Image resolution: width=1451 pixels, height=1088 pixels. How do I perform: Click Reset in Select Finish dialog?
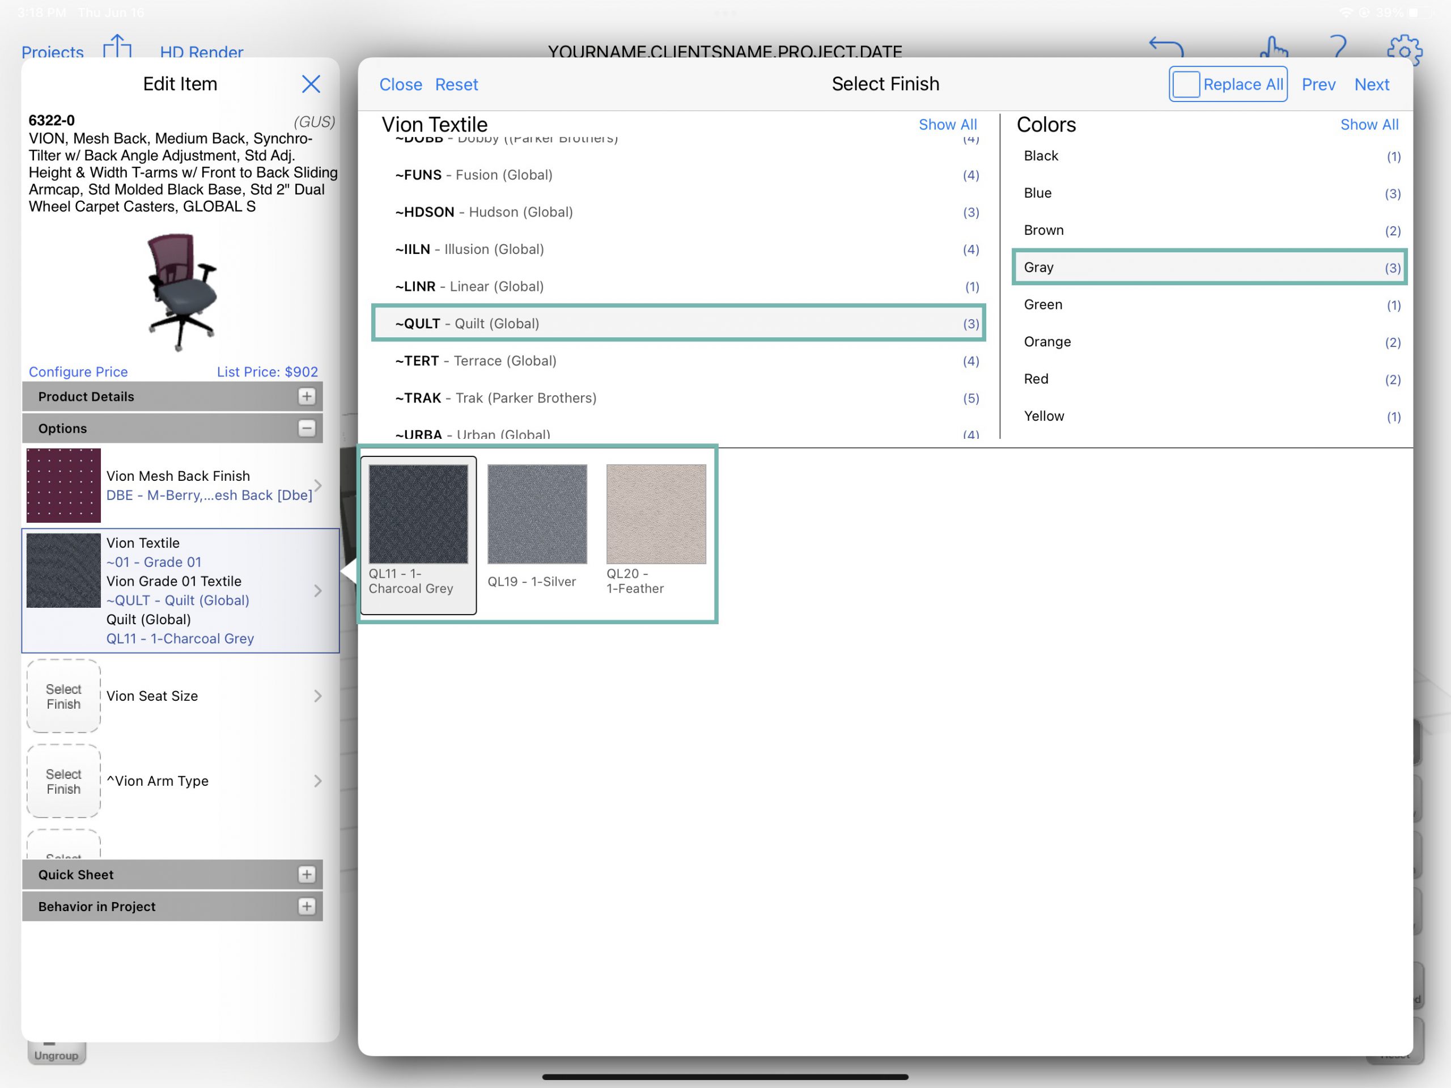(x=456, y=84)
